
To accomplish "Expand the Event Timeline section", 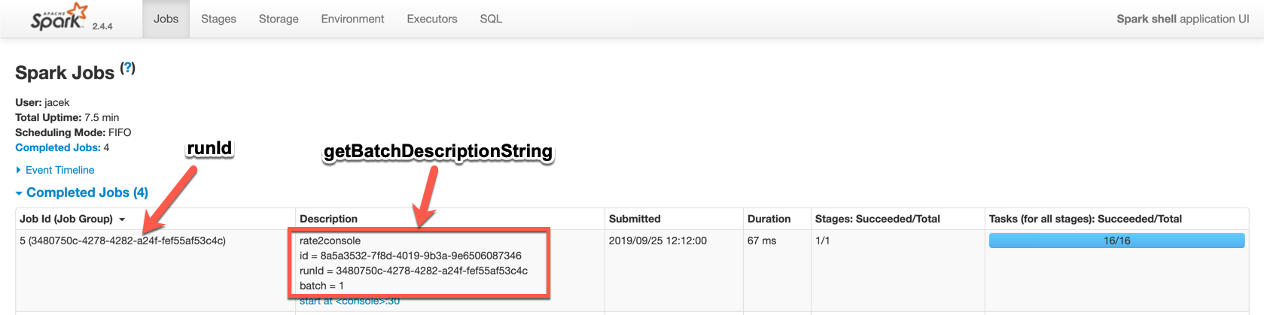I will click(59, 170).
